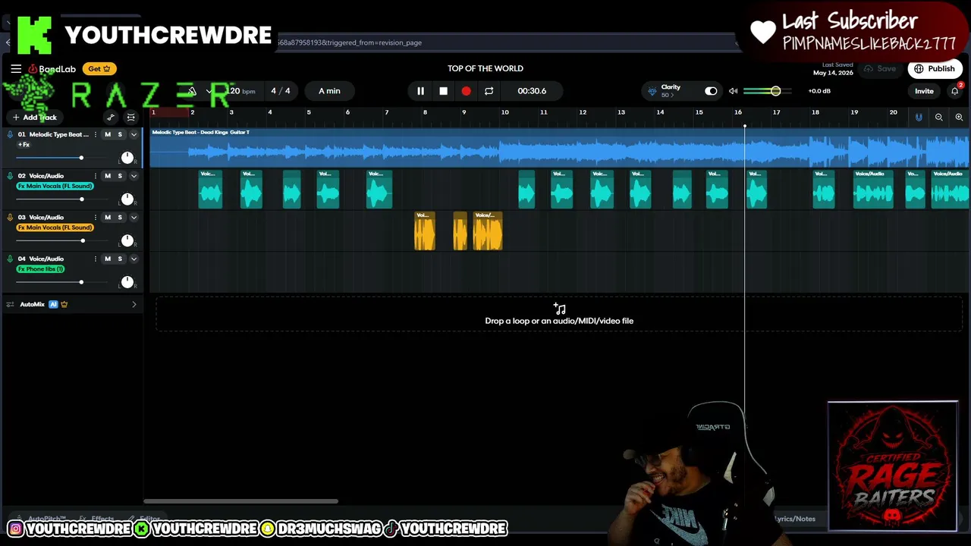
Task: Add a new track
Action: [x=34, y=118]
